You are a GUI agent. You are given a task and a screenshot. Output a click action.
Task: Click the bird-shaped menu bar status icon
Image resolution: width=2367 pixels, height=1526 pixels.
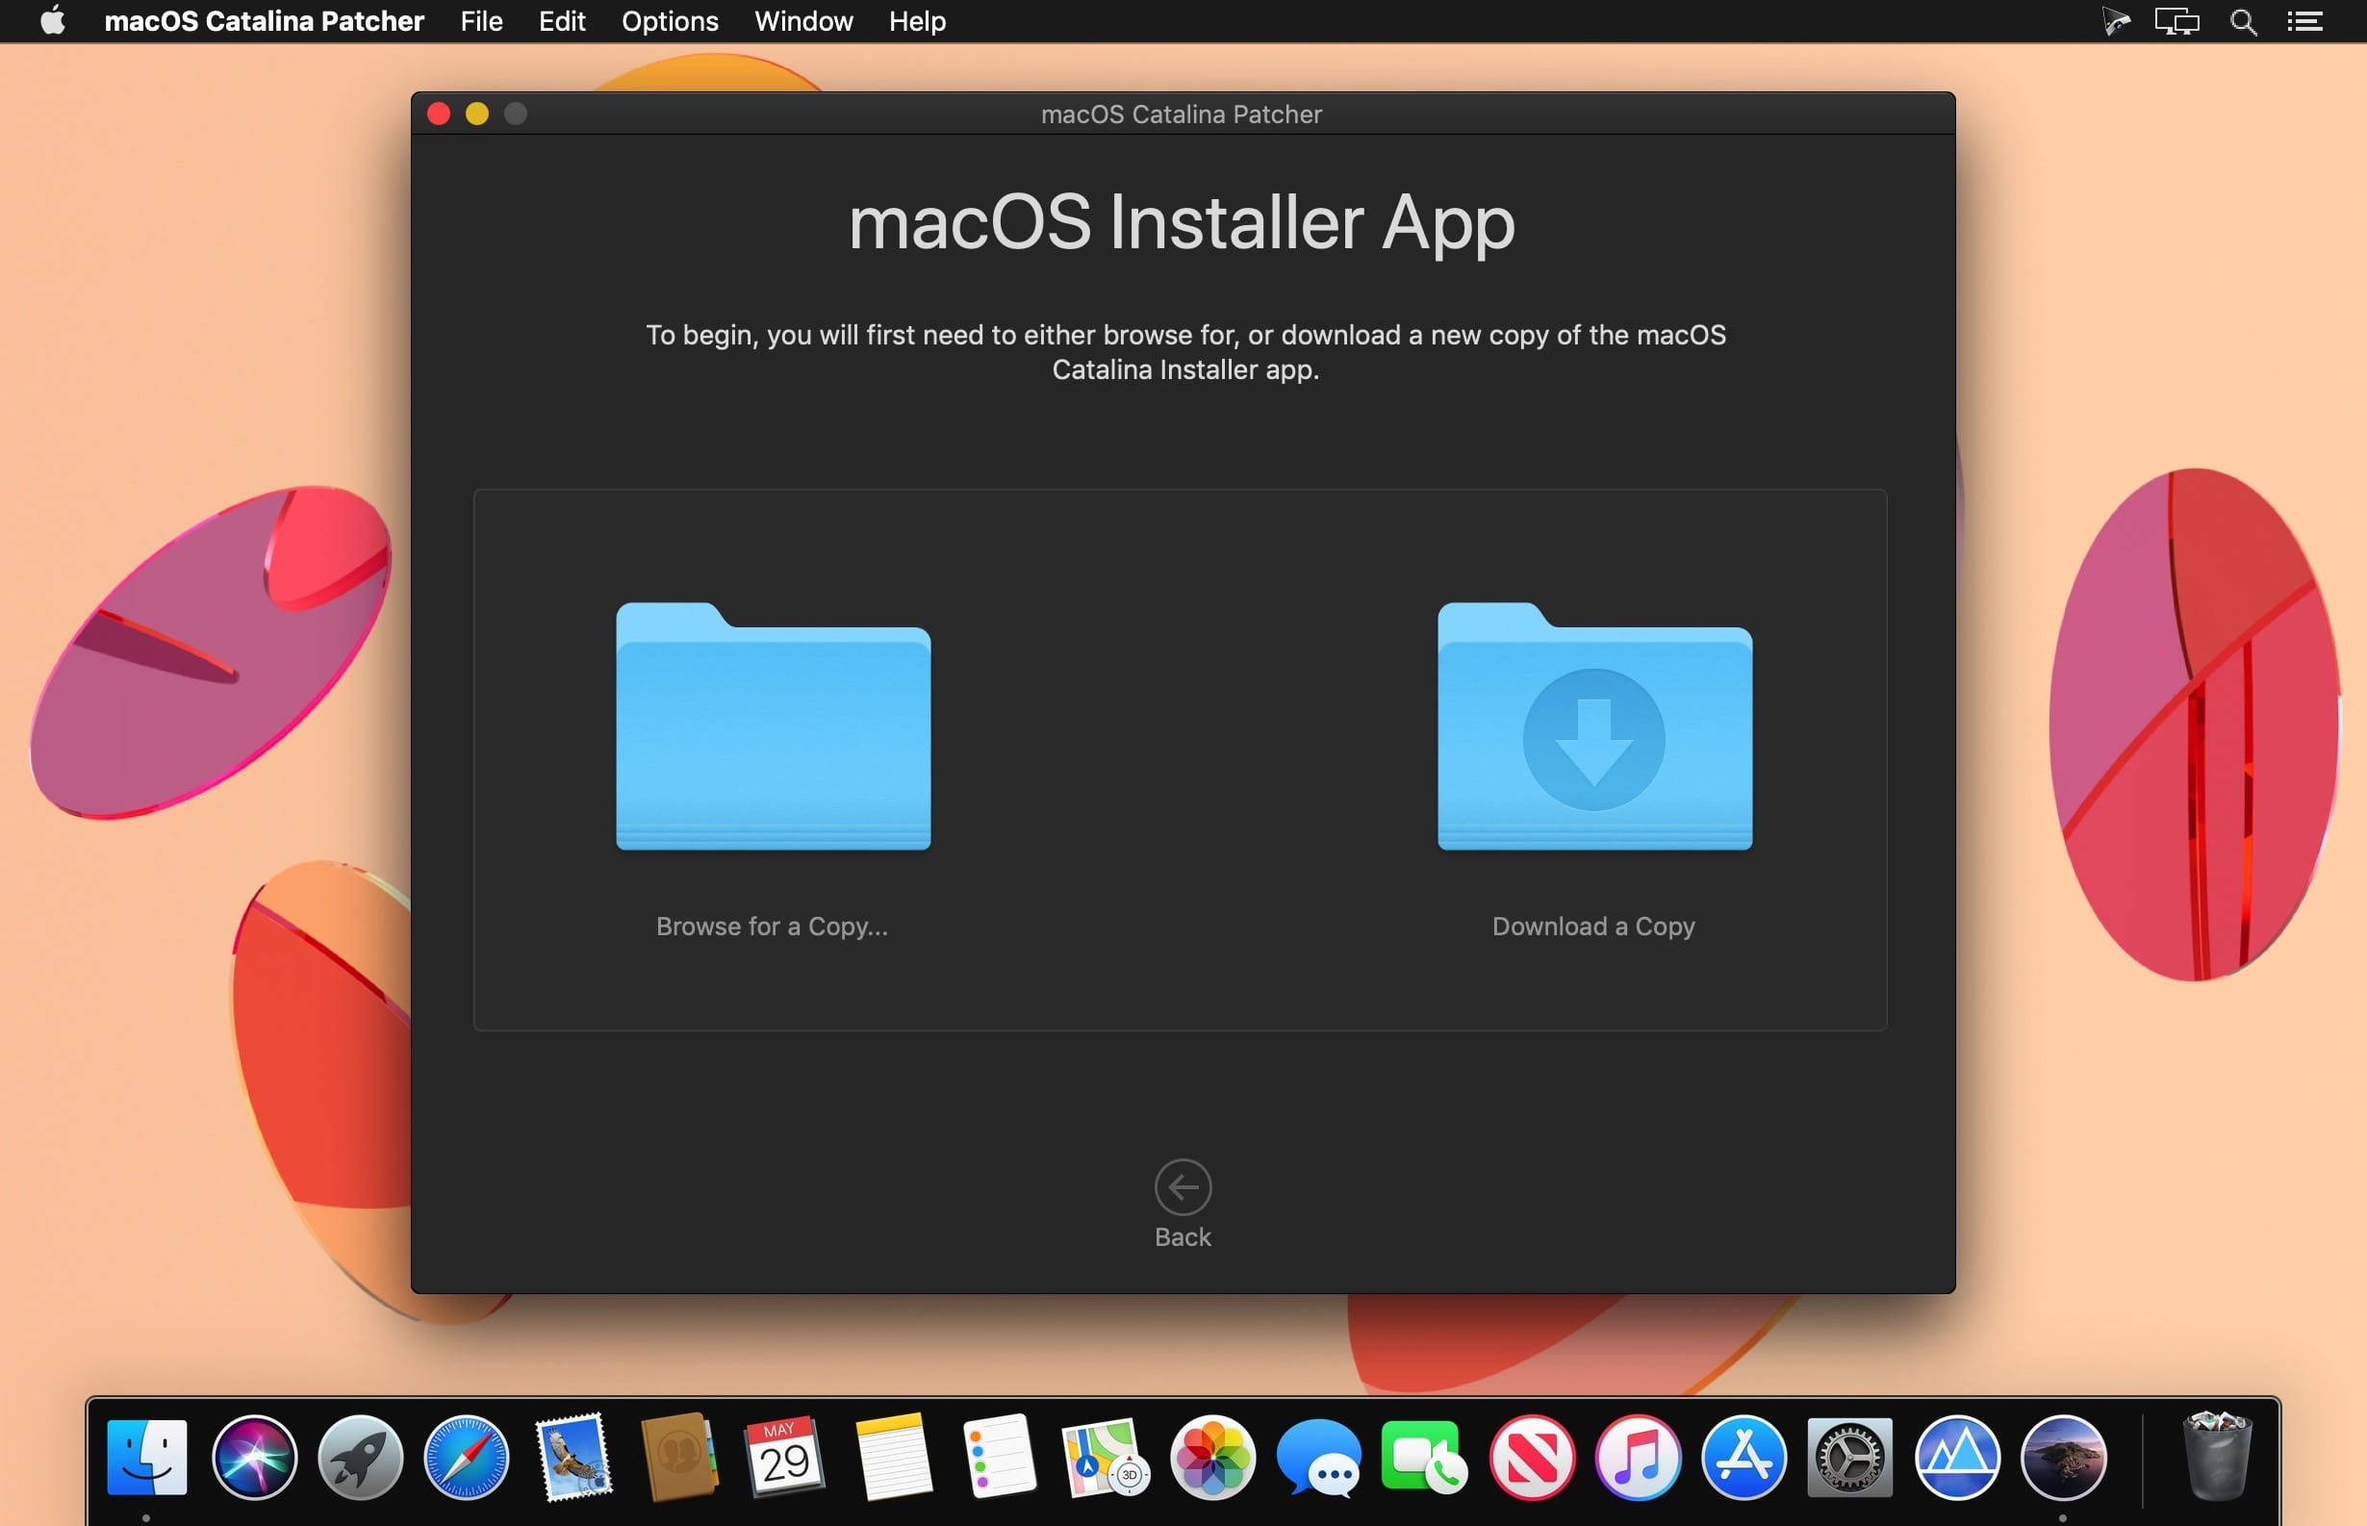point(2115,21)
